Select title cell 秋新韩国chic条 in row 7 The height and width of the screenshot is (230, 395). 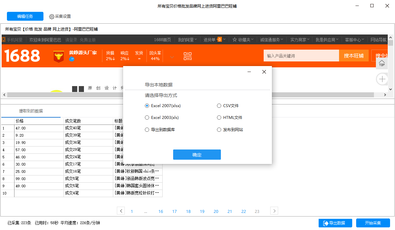(x=138, y=172)
